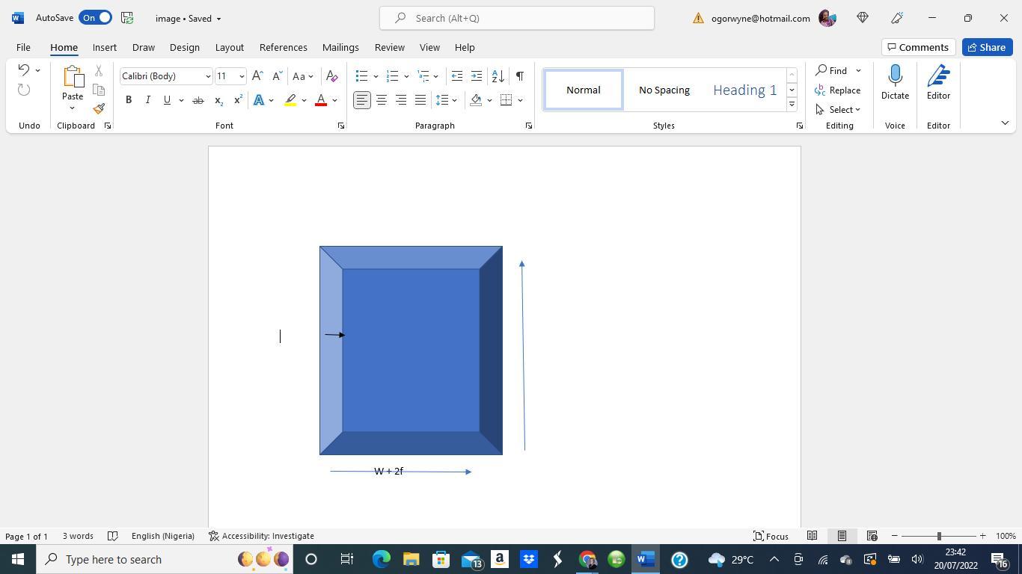Click the Share button

tap(986, 47)
